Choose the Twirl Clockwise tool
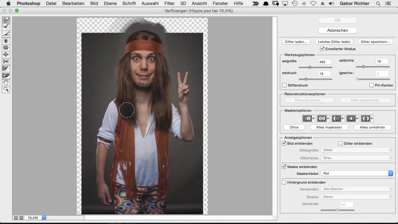The image size is (398, 224). (6, 41)
